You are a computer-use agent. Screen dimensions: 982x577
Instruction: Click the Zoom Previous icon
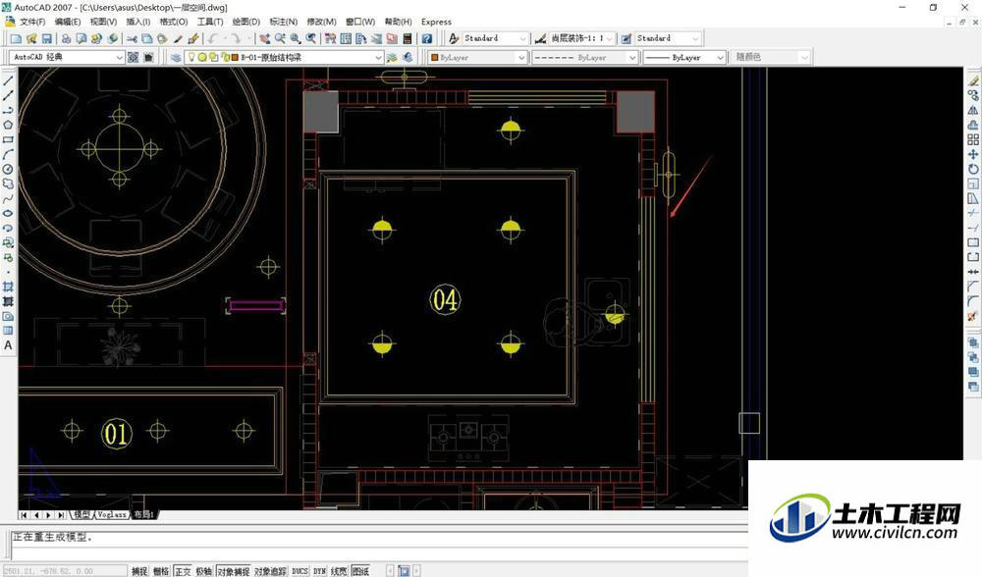310,39
